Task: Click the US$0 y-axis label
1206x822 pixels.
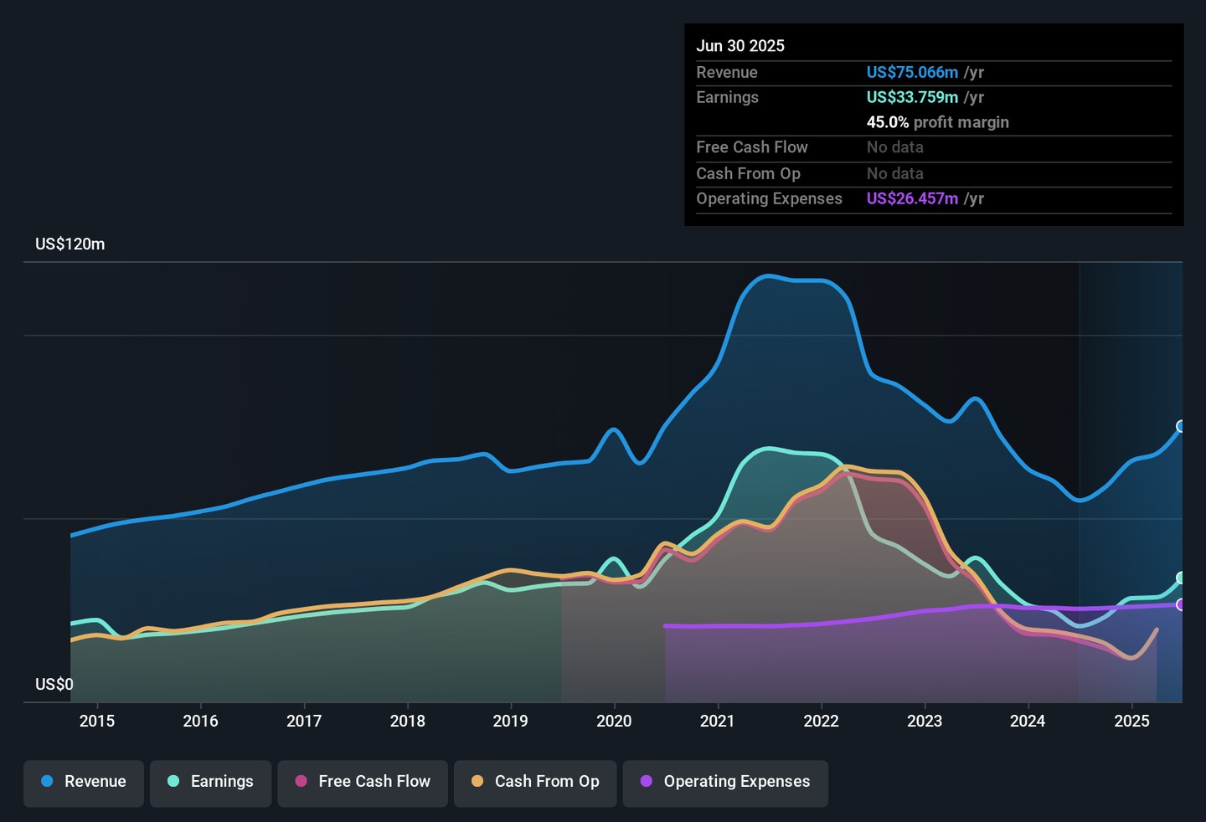Action: 54,685
